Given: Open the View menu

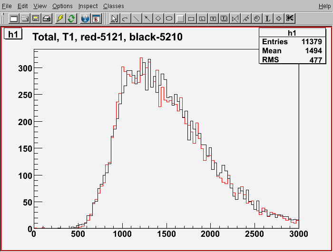Looking at the screenshot, I should point(40,6).
